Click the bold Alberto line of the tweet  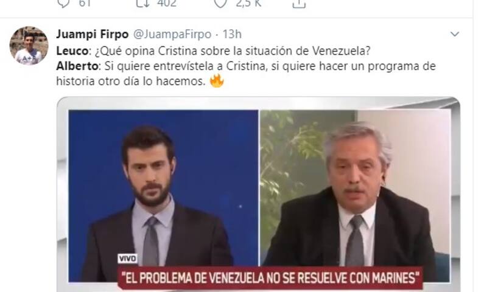[x=246, y=74]
